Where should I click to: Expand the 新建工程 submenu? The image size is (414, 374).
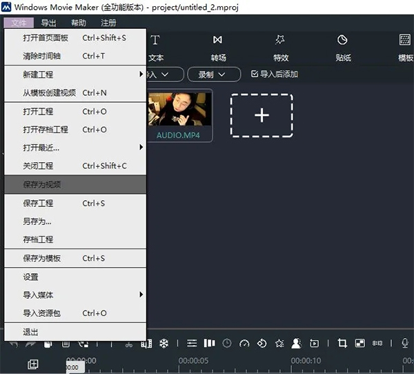75,74
